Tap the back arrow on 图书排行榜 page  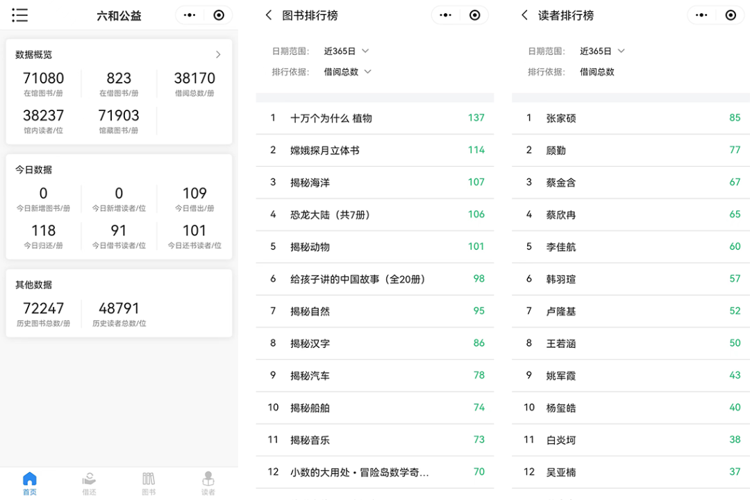(268, 15)
